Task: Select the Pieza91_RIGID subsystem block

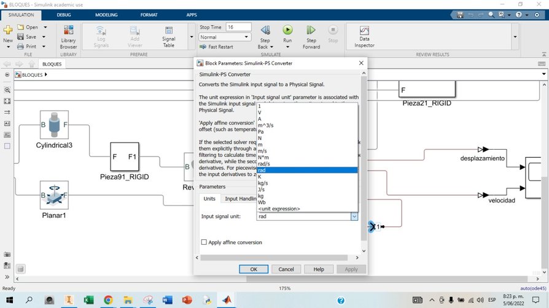Action: point(125,156)
